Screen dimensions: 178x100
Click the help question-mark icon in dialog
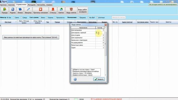(x=75, y=79)
